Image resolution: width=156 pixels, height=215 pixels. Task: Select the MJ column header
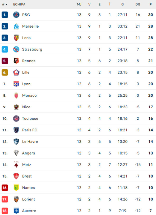pos(79,4)
